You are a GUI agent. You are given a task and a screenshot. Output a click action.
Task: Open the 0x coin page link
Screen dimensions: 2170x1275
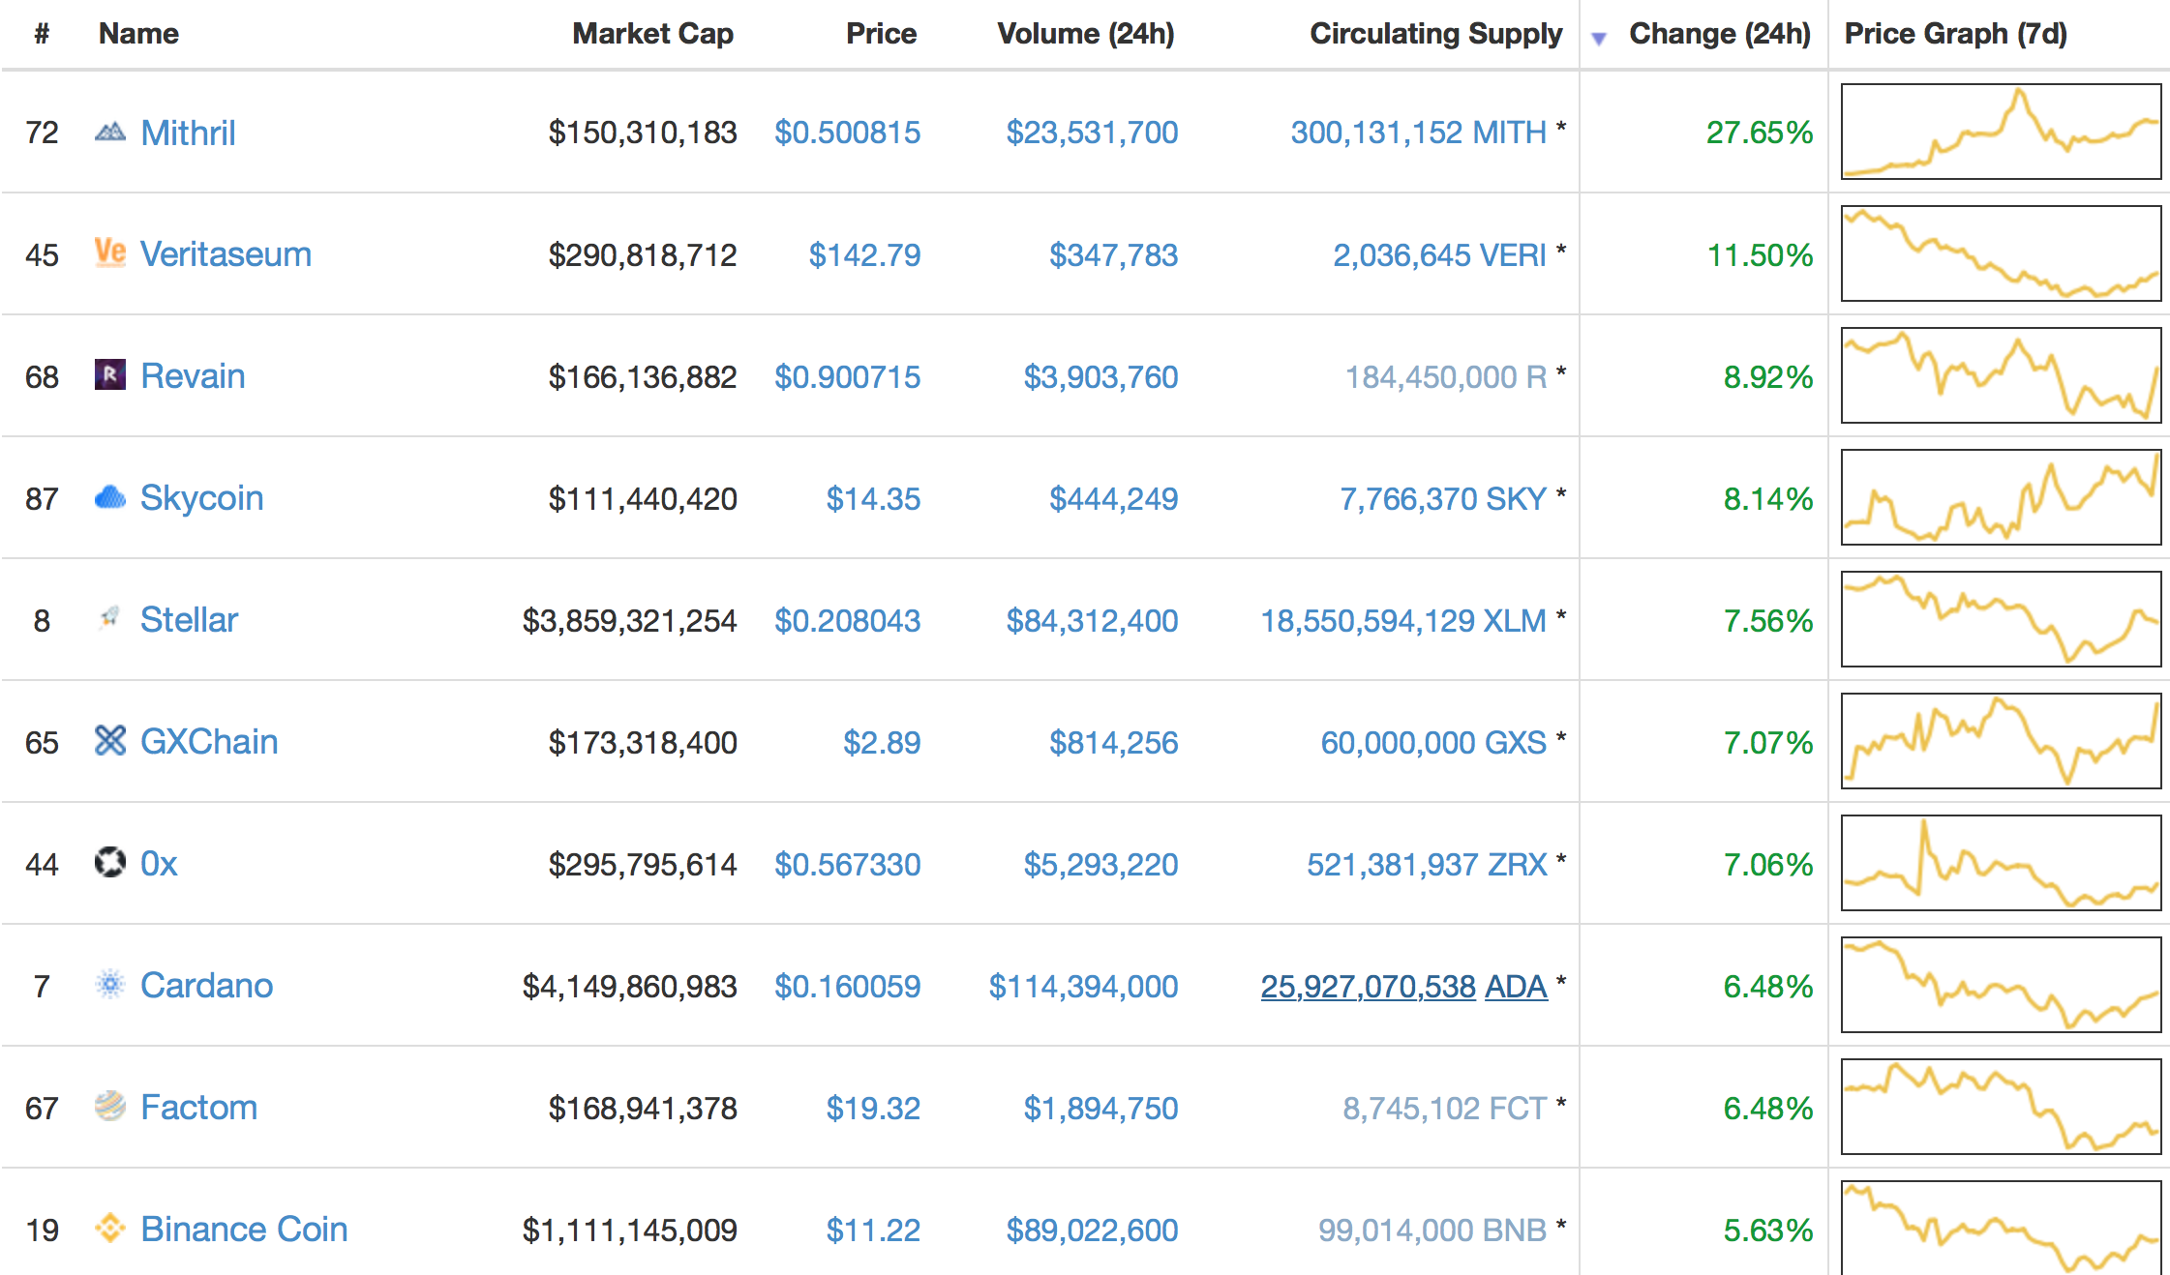point(159,864)
